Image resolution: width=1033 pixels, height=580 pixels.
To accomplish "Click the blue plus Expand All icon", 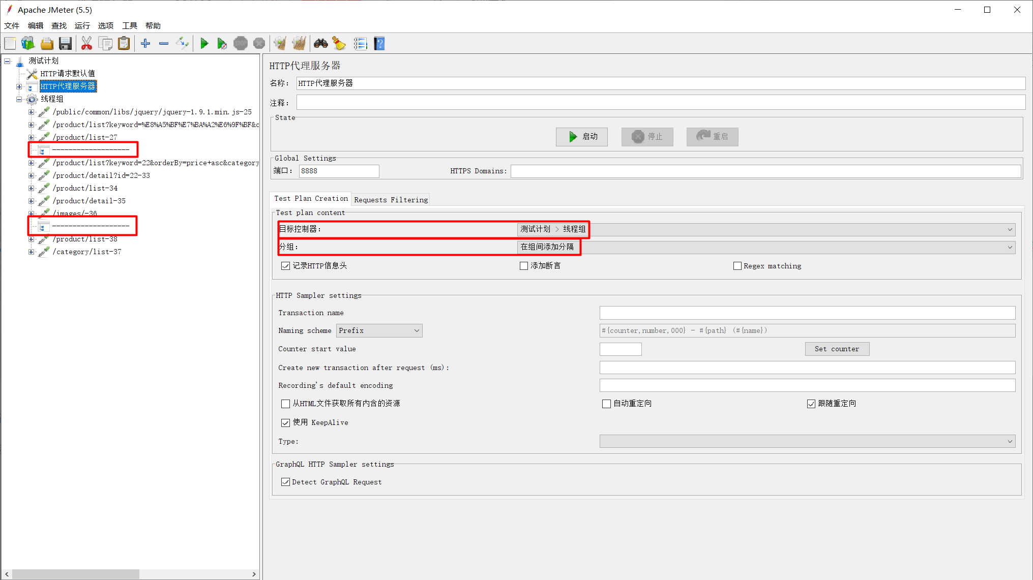I will [x=145, y=44].
